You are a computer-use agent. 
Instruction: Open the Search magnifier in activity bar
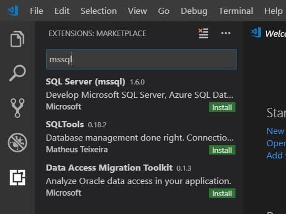point(17,73)
